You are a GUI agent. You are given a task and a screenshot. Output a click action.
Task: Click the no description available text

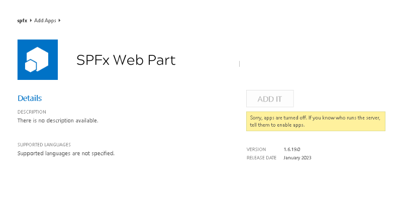point(58,120)
